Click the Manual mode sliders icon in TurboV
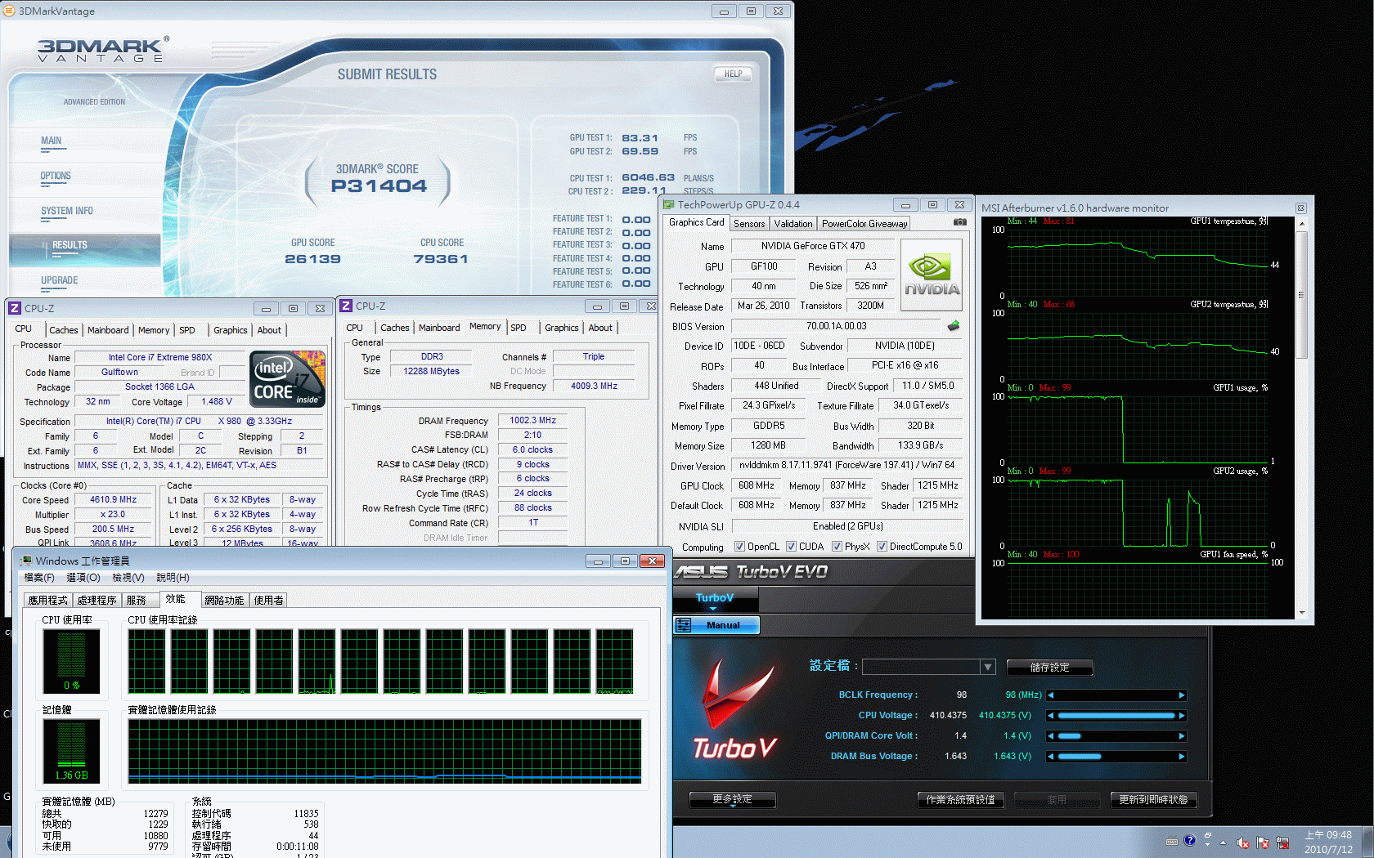 [684, 625]
